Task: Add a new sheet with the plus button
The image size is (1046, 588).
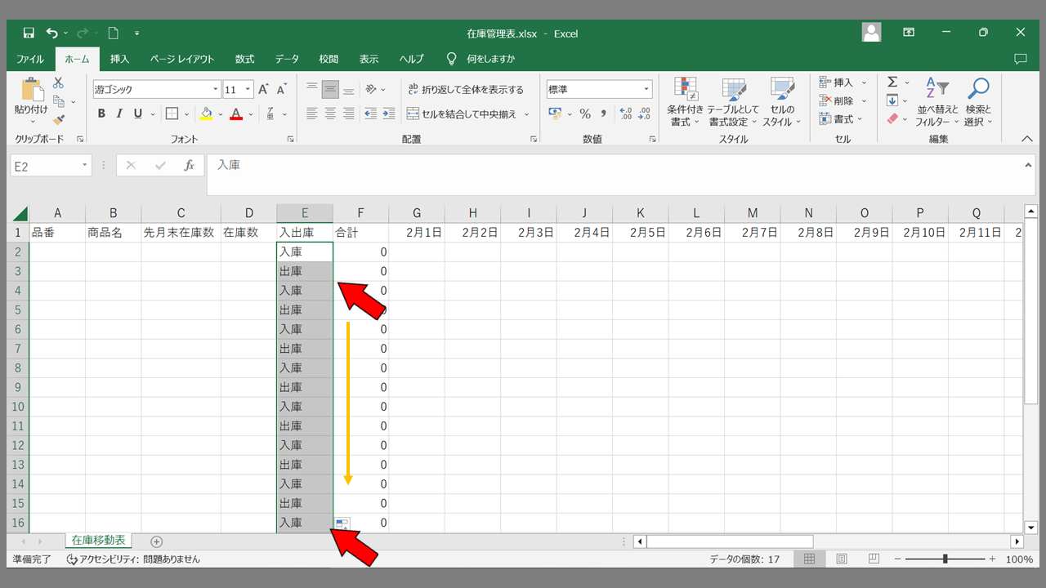Action: pyautogui.click(x=157, y=541)
